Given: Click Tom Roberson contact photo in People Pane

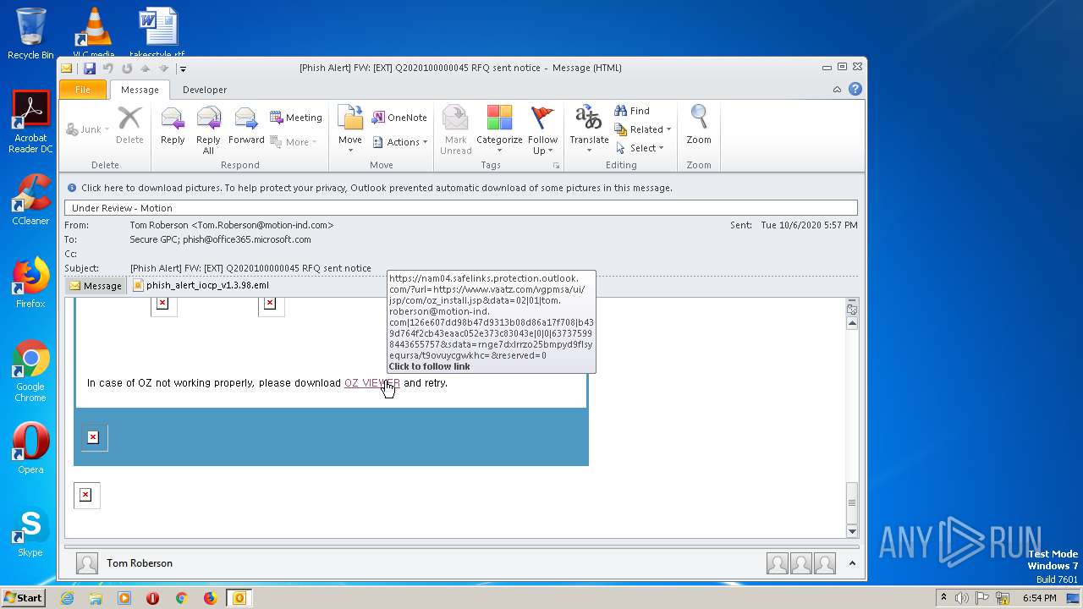Looking at the screenshot, I should 86,563.
